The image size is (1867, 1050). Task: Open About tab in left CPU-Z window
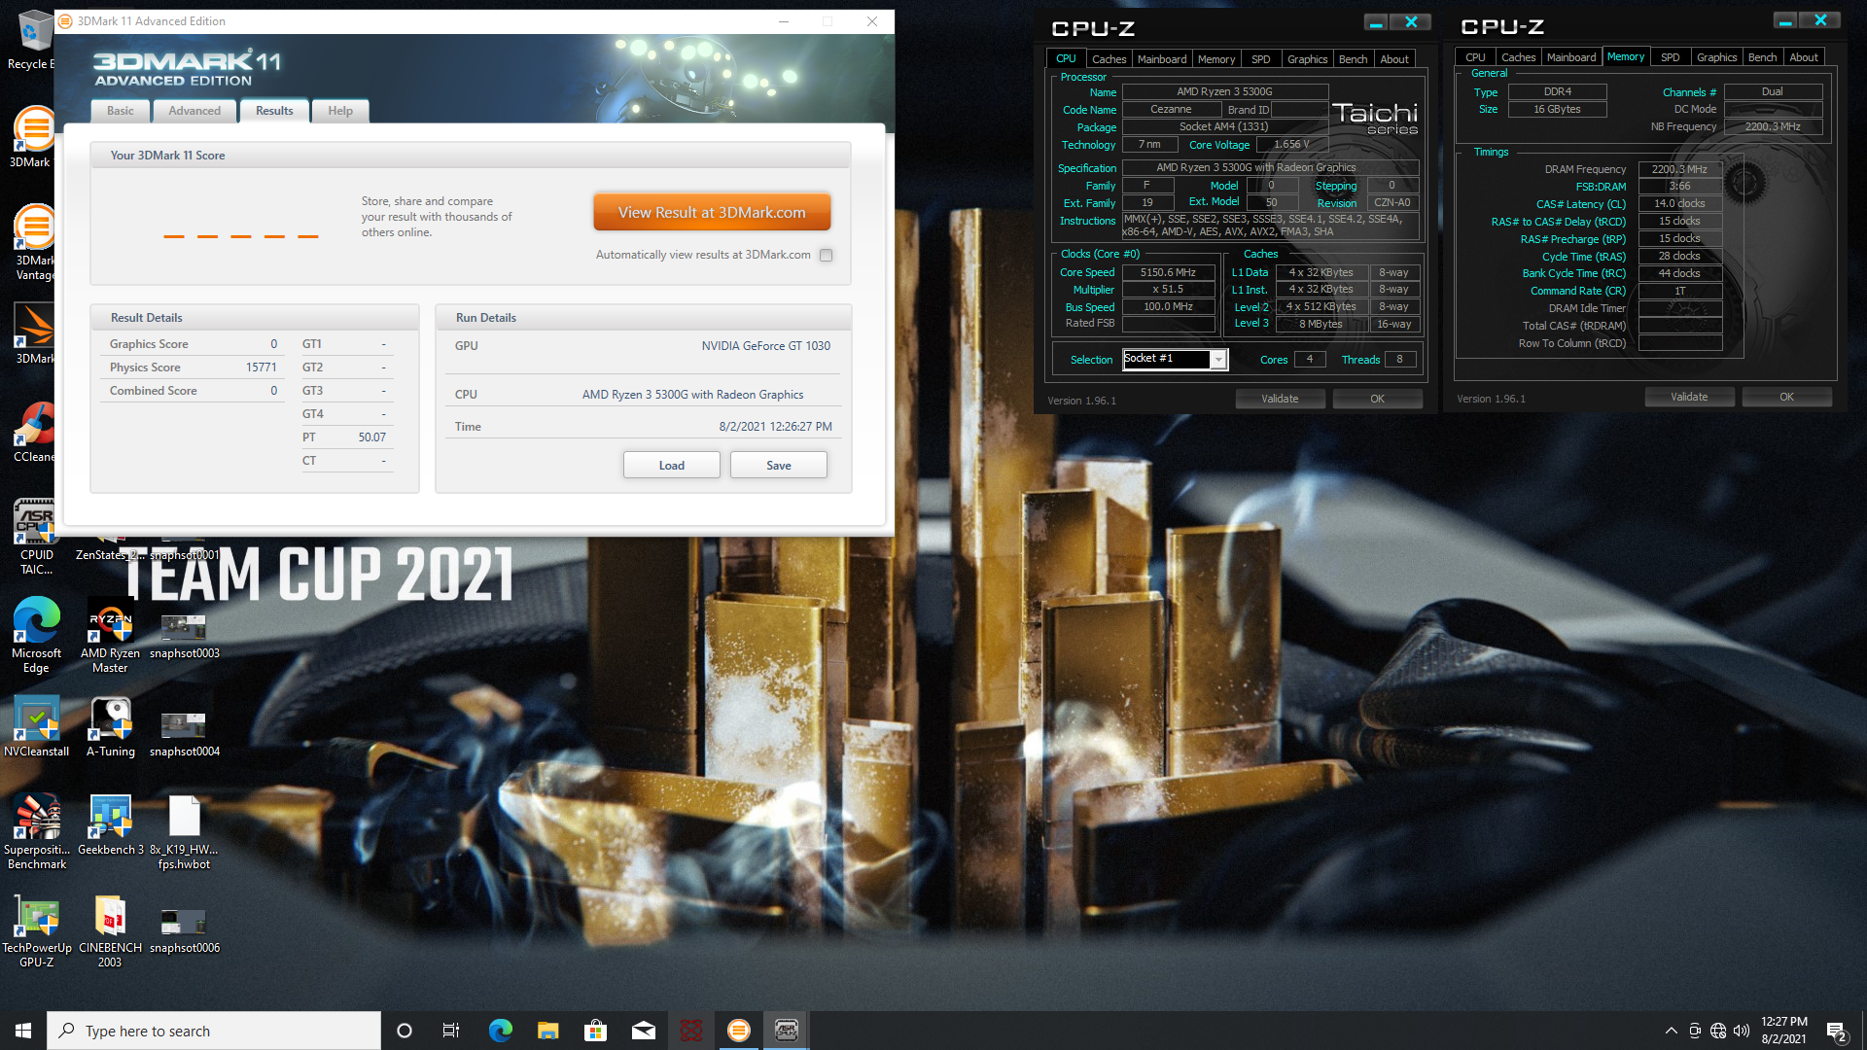coord(1394,59)
